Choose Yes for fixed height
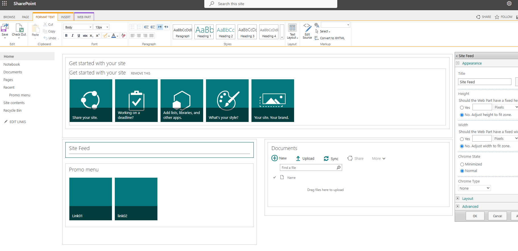This screenshot has height=251, width=518. click(462, 107)
